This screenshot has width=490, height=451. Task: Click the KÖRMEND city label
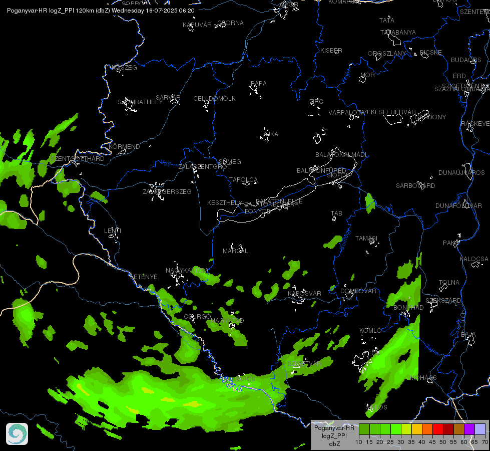124,146
